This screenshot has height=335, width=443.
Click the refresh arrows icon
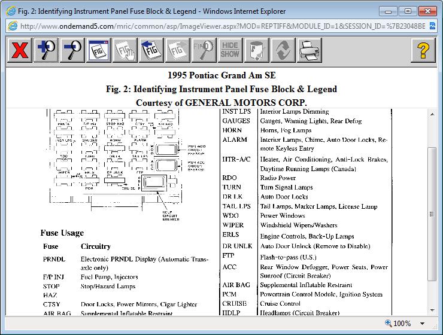click(283, 51)
